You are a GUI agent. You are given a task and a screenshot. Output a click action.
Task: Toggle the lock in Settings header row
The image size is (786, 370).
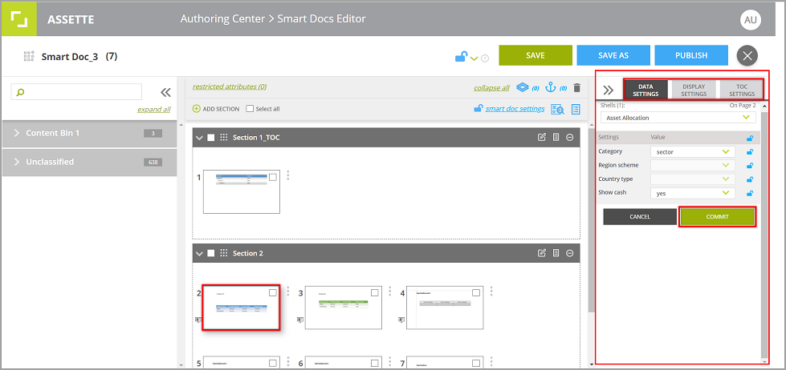(750, 139)
